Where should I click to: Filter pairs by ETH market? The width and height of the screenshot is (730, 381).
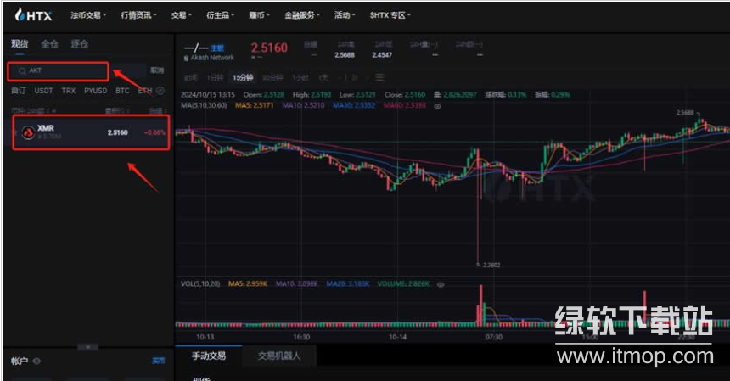pos(145,91)
